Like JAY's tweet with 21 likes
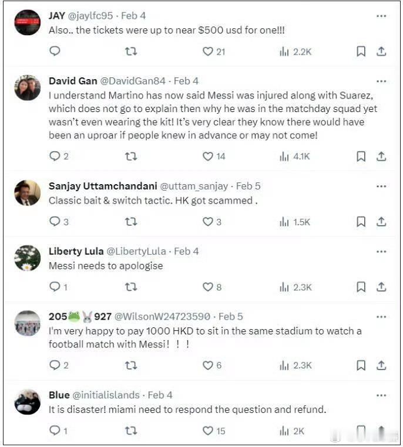The width and height of the screenshot is (403, 447). (207, 51)
